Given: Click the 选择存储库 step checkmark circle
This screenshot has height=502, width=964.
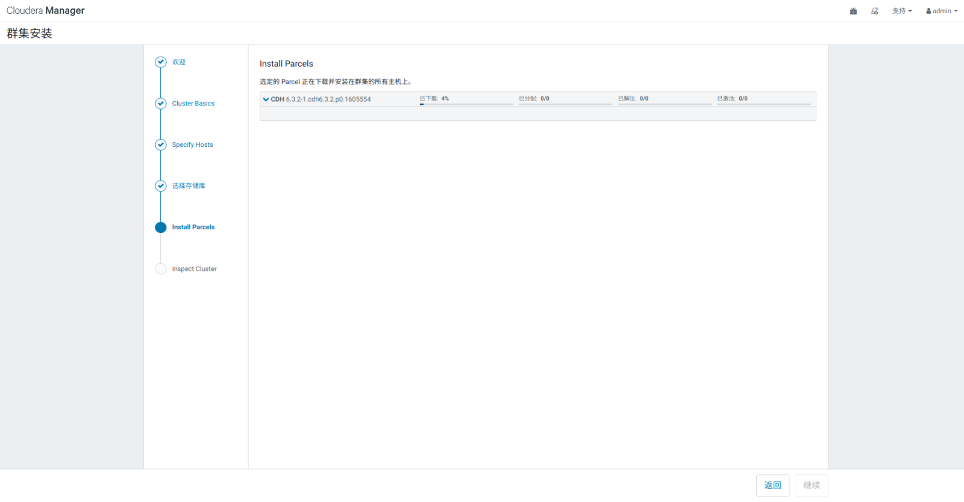Looking at the screenshot, I should click(x=161, y=186).
